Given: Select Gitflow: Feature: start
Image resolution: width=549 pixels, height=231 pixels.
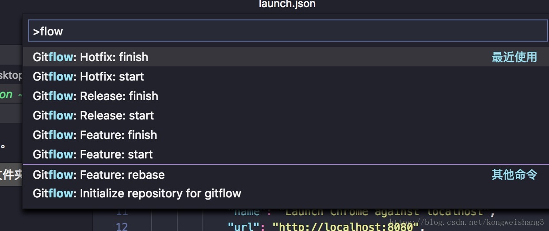Looking at the screenshot, I should pyautogui.click(x=285, y=154).
